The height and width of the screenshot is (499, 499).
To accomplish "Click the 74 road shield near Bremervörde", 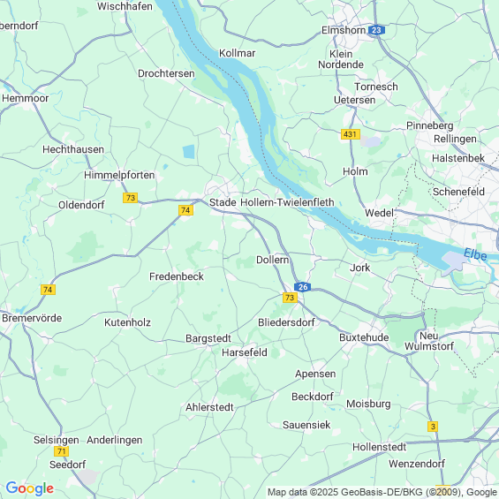I will tap(48, 290).
